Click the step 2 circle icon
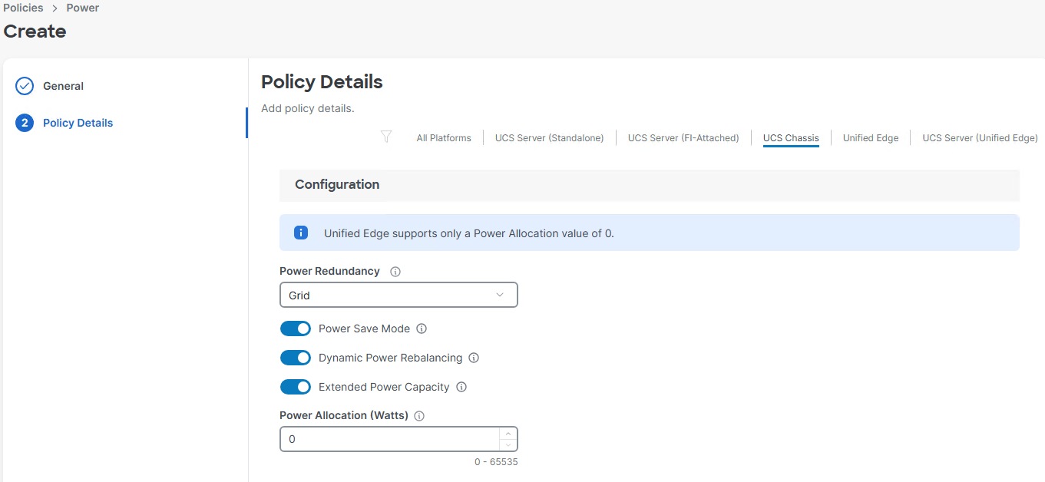 pos(25,123)
